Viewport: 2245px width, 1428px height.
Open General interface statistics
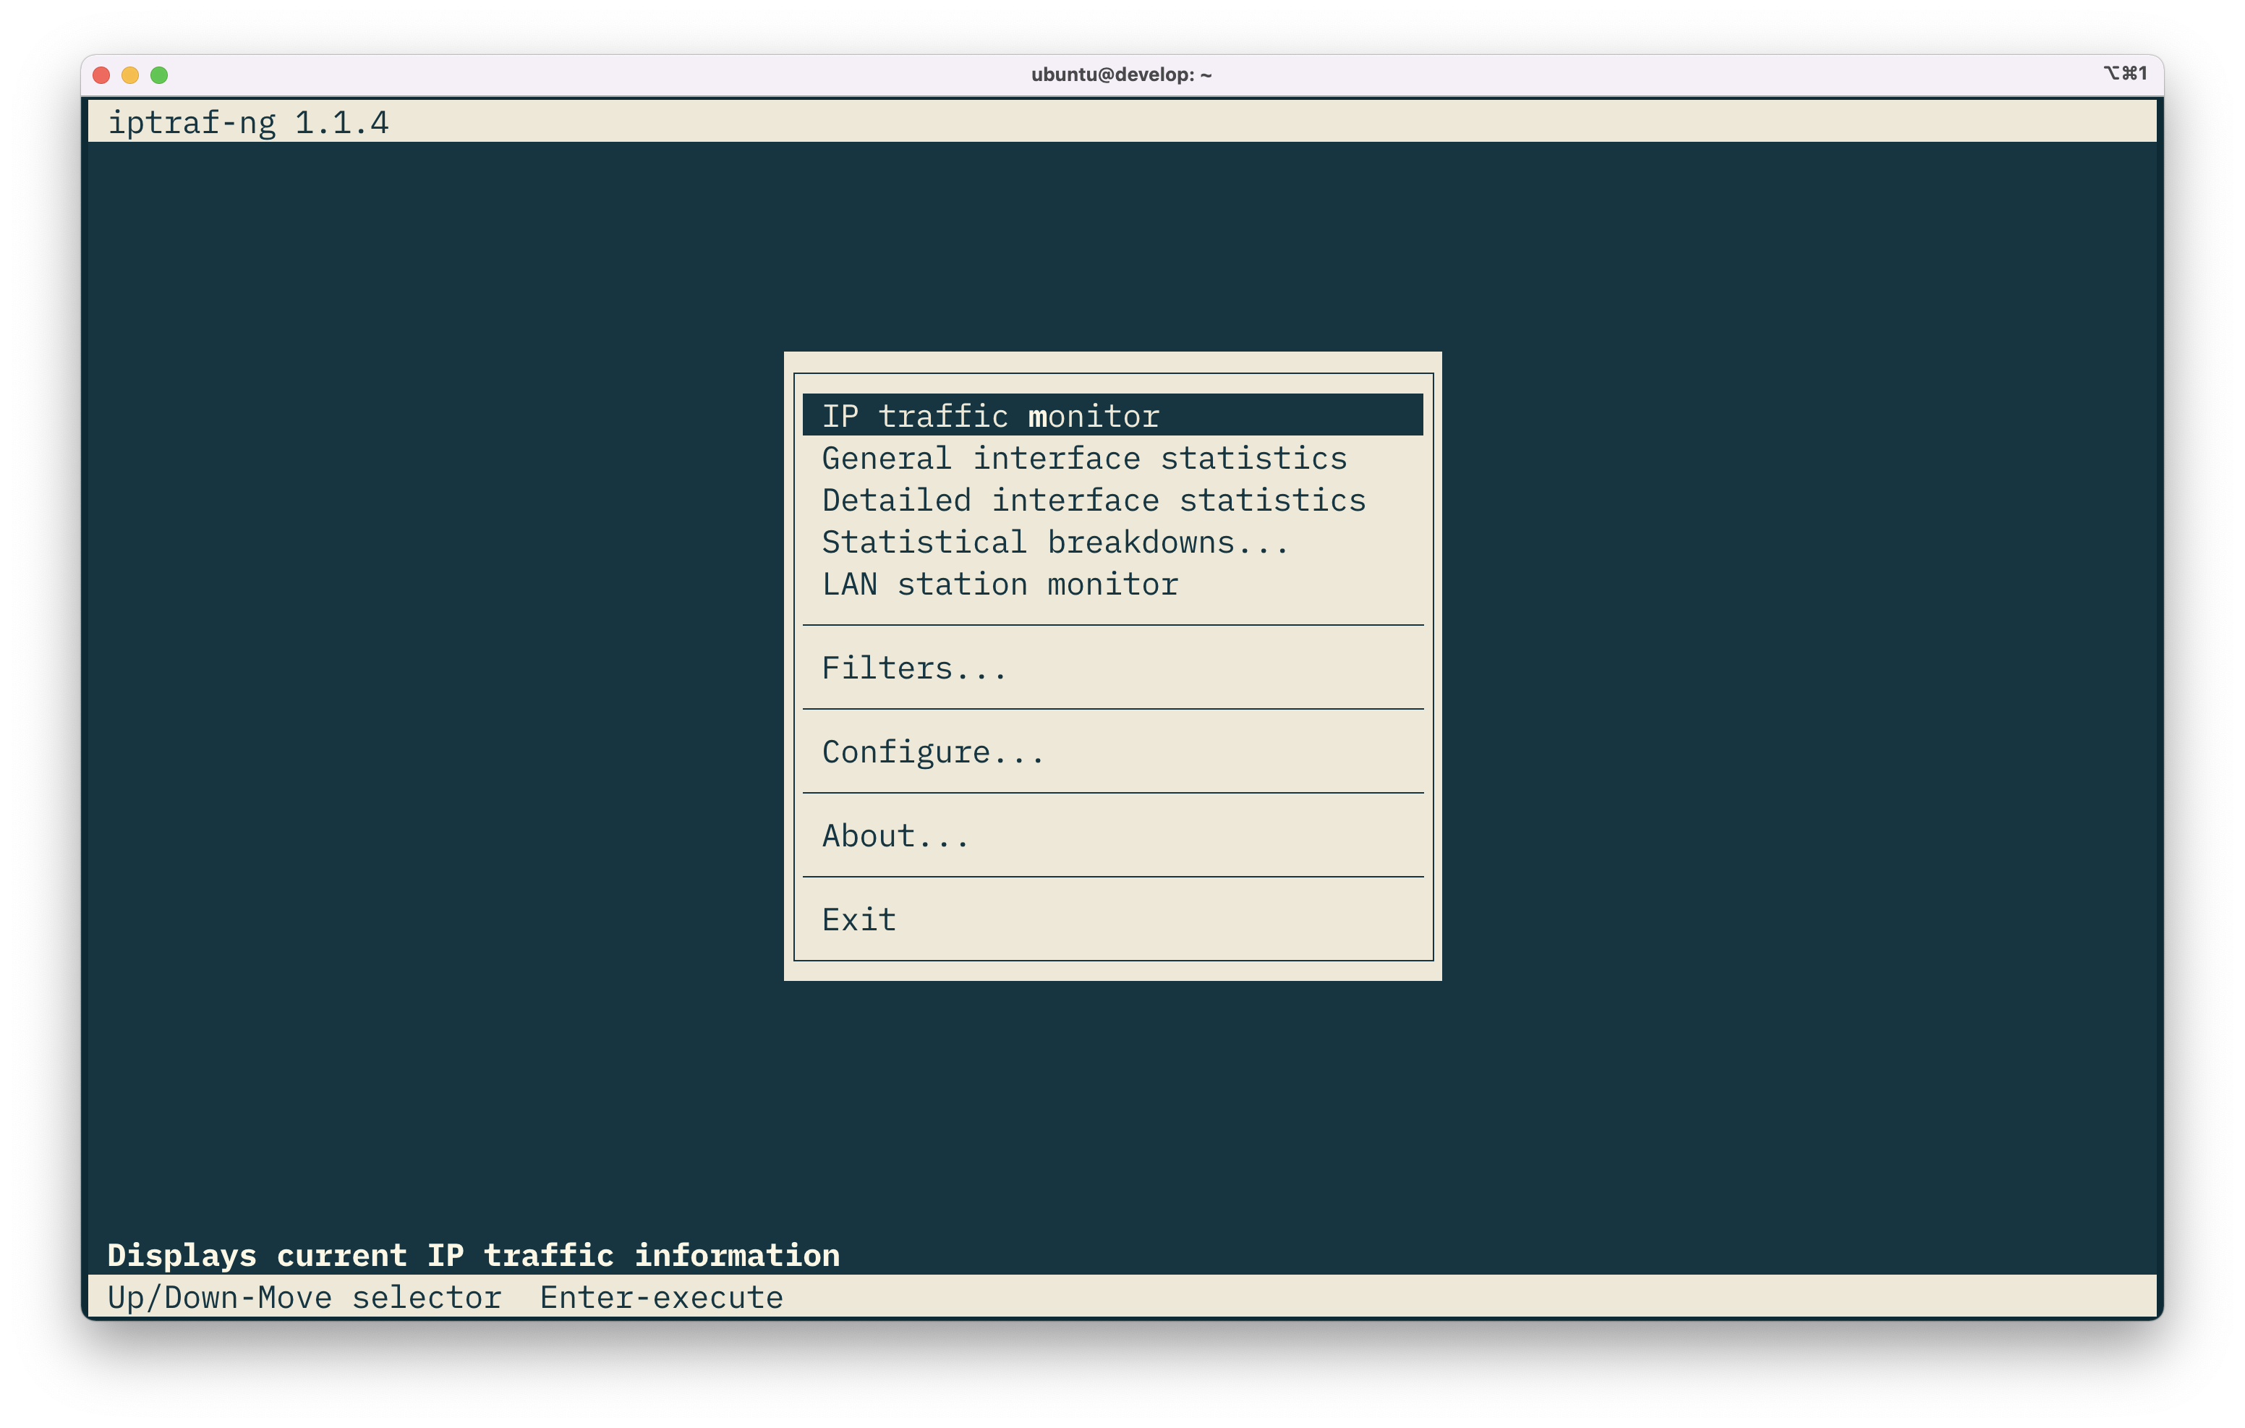(1083, 458)
